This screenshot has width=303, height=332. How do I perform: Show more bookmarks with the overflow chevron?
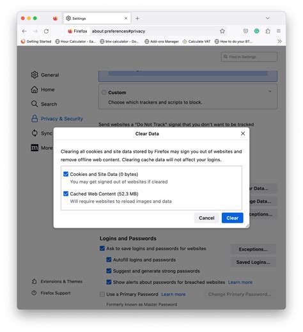point(279,42)
